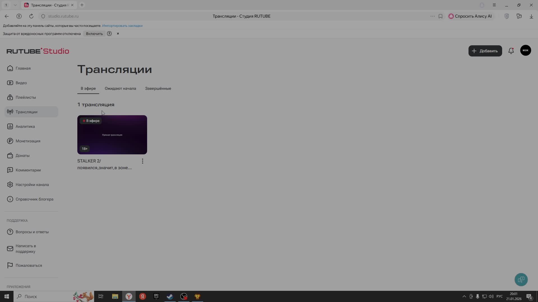Screen dimensions: 538x302
Task: Open Analytics section in sidebar
Action: click(25, 126)
